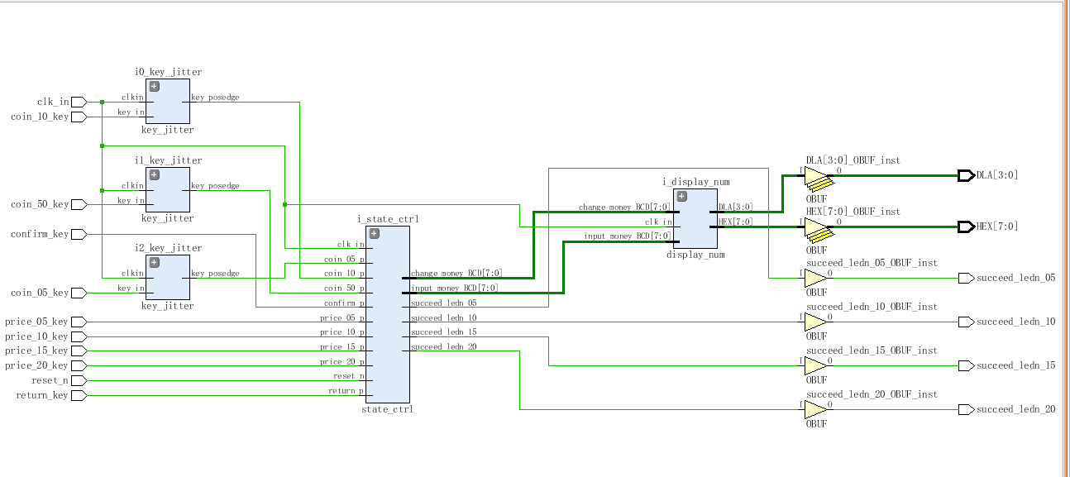Click the succeed_ledn_15 output port symbol
The image size is (1070, 477).
click(x=966, y=366)
